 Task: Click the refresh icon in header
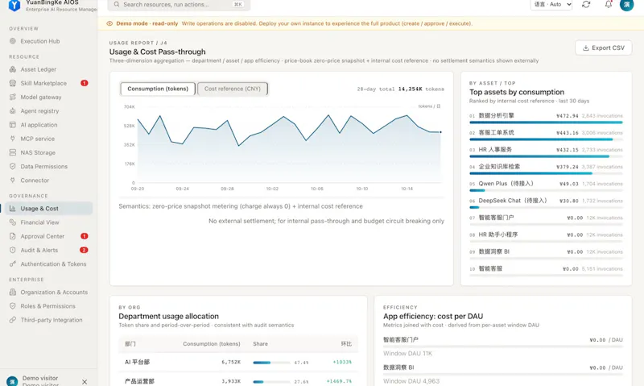pyautogui.click(x=586, y=5)
